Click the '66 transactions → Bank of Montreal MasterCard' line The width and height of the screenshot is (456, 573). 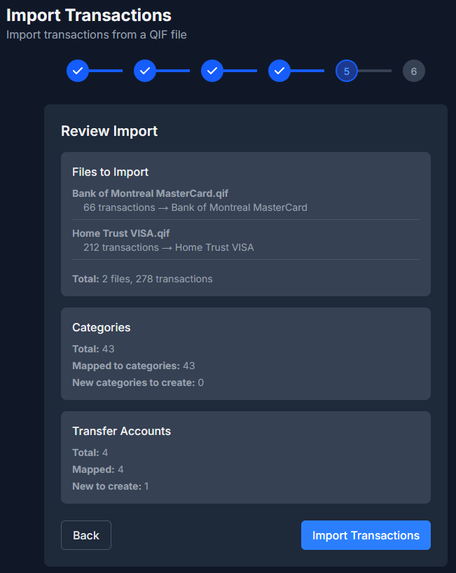[195, 207]
